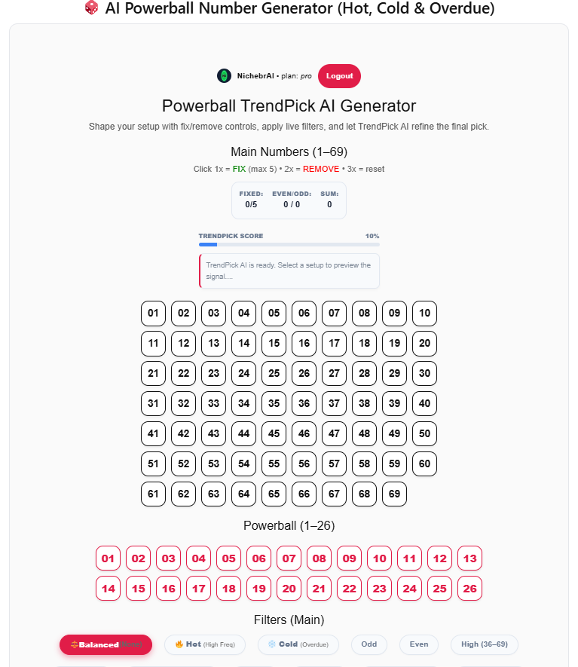Toggle the Odd filter

pyautogui.click(x=369, y=644)
